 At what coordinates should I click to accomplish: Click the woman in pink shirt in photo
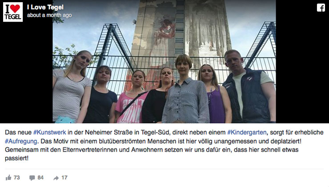pos(132,97)
